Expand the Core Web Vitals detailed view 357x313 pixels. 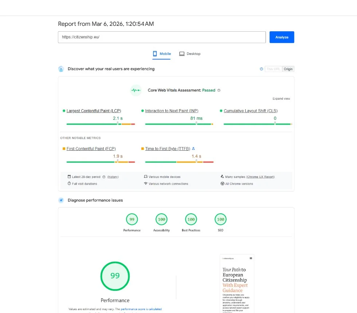point(281,98)
